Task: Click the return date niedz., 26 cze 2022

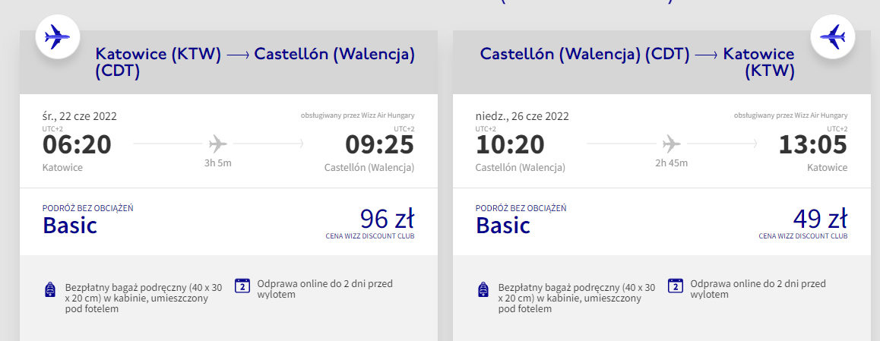Action: (x=522, y=116)
